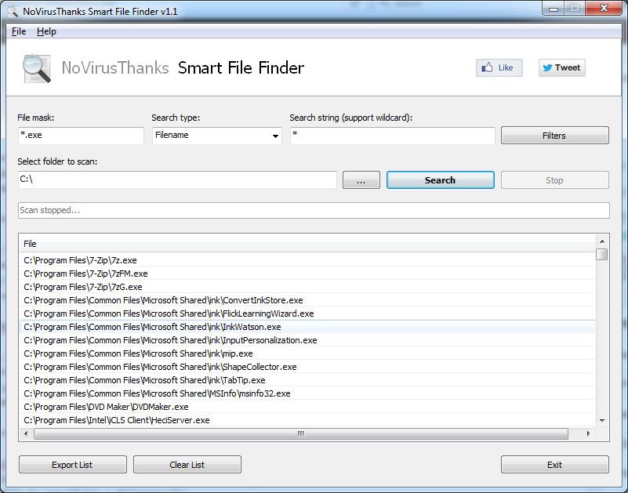Image resolution: width=628 pixels, height=493 pixels.
Task: Click the Facebook Like button
Action: 499,67
